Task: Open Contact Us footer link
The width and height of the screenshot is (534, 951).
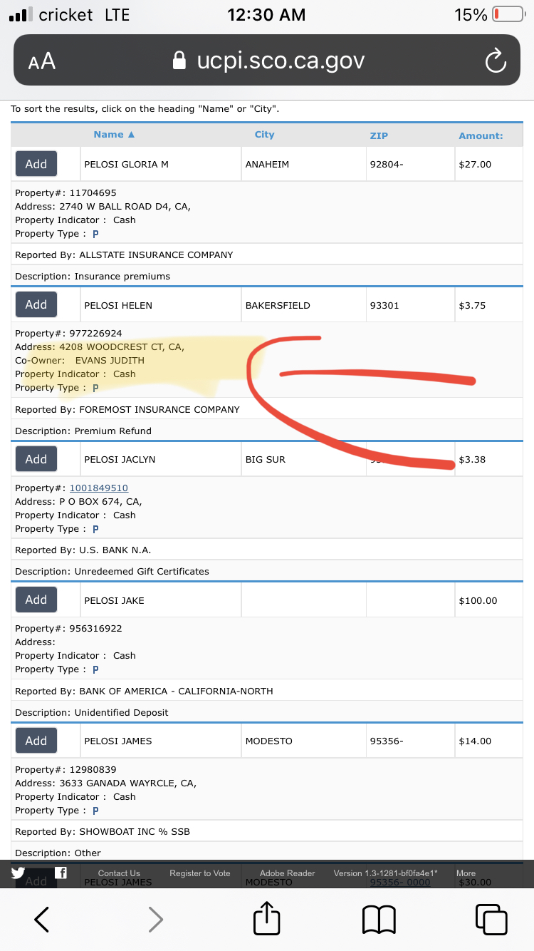Action: (x=119, y=873)
